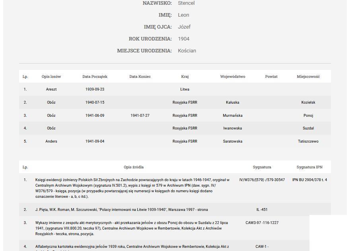
Task: Click the 'Kozielsk' locality cell
Action: click(308, 102)
